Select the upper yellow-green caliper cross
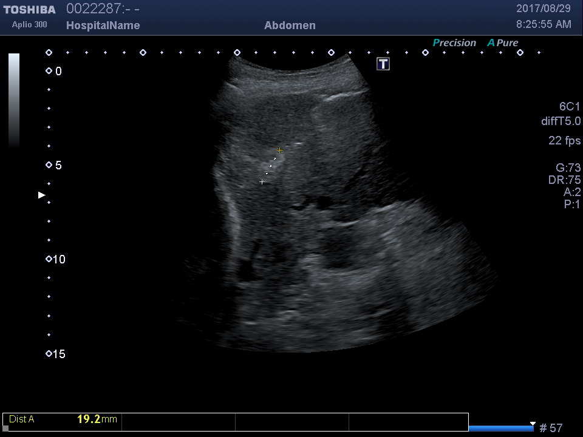Screen dimensions: 583x437 [279, 150]
